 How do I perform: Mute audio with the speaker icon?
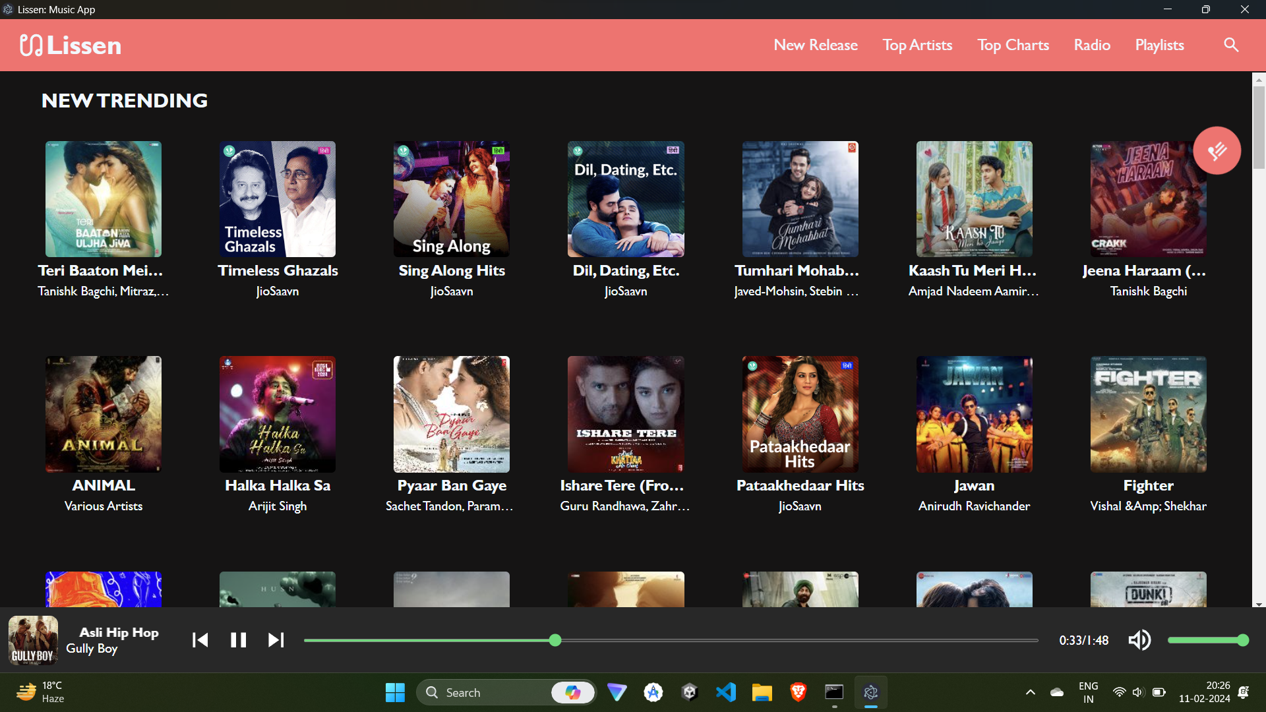tap(1139, 640)
